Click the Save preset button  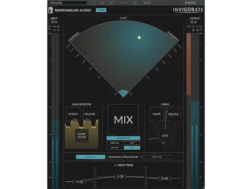point(111,3)
